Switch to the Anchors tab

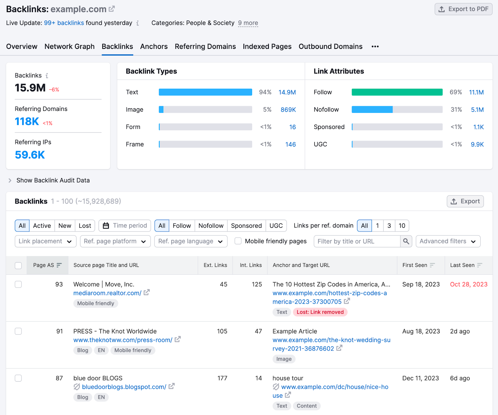154,46
